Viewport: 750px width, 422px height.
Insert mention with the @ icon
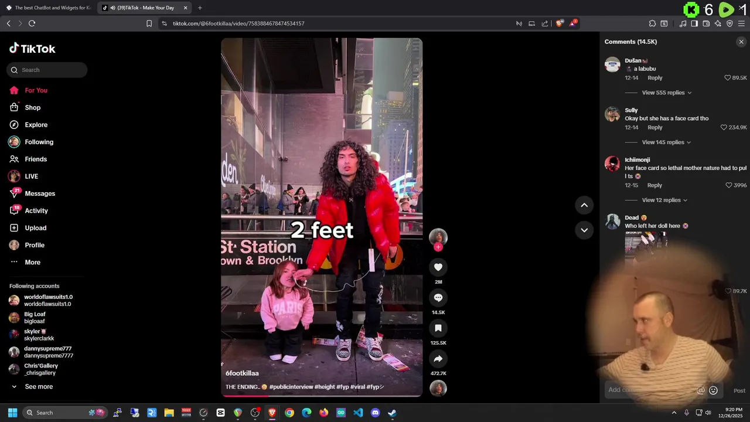[701, 390]
